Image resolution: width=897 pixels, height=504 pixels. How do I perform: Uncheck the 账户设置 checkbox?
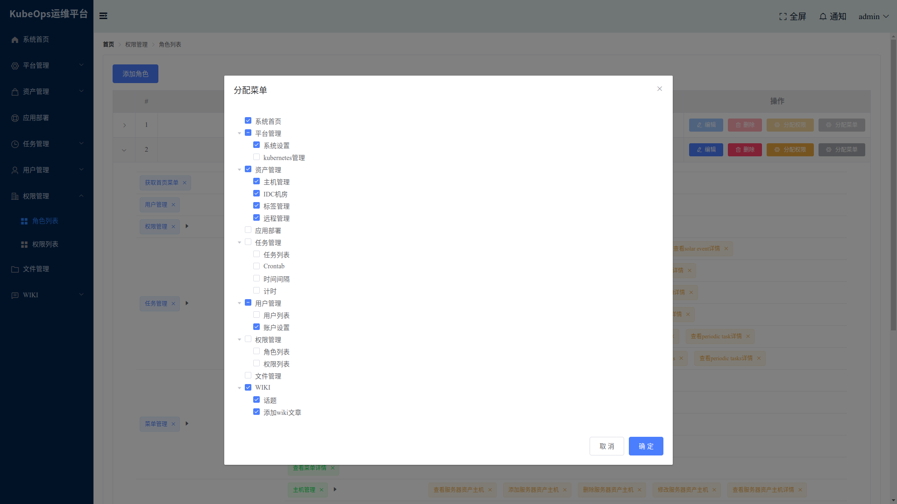(x=256, y=327)
